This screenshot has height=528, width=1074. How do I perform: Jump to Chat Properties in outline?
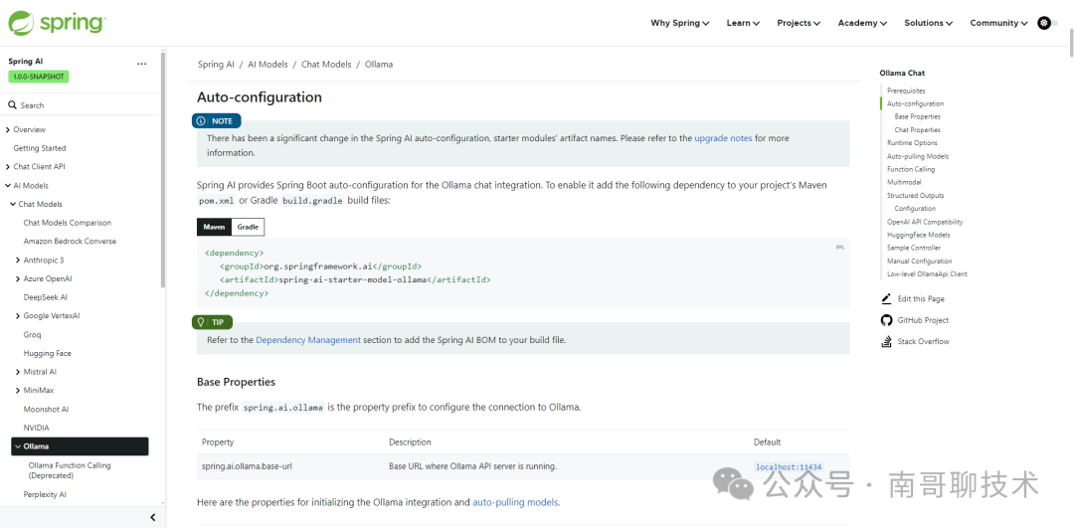point(917,129)
